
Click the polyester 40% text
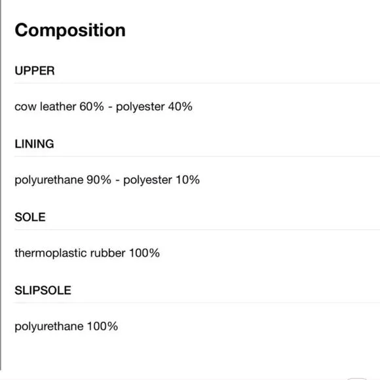coord(154,107)
